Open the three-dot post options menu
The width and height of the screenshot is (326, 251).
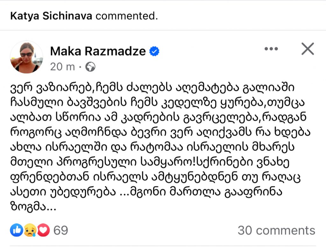[x=271, y=49]
